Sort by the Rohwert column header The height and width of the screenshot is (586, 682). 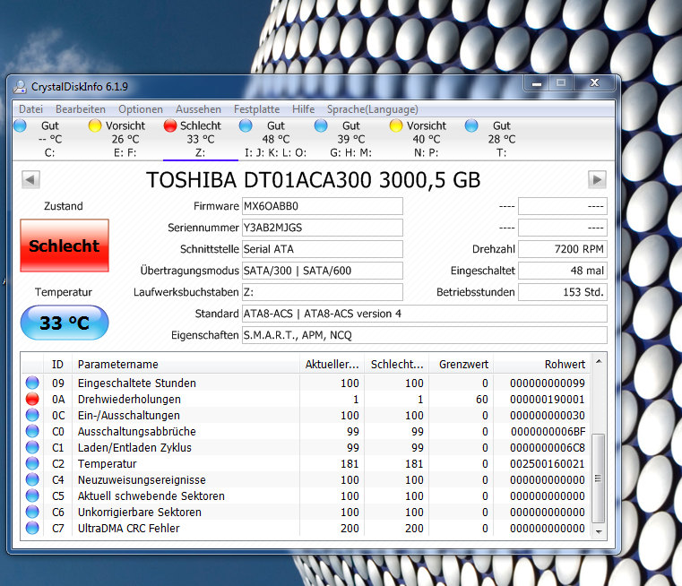542,365
